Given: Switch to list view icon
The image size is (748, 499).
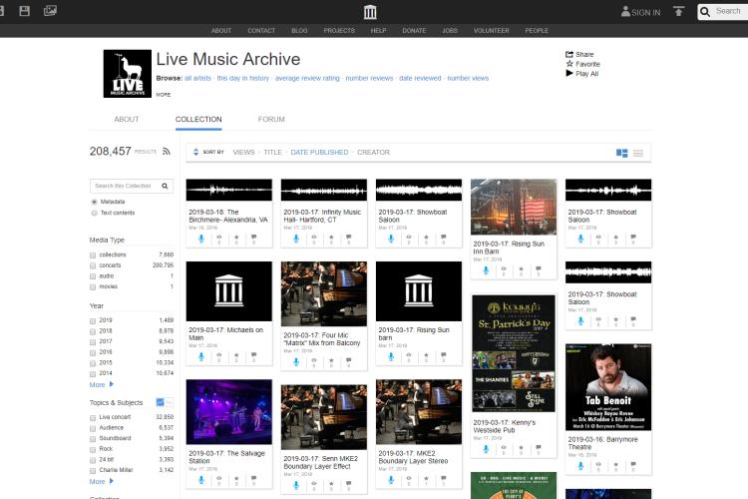Looking at the screenshot, I should click(x=638, y=153).
